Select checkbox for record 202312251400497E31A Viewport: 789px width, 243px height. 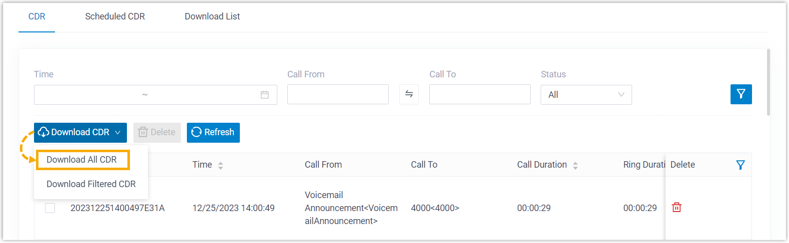point(50,208)
